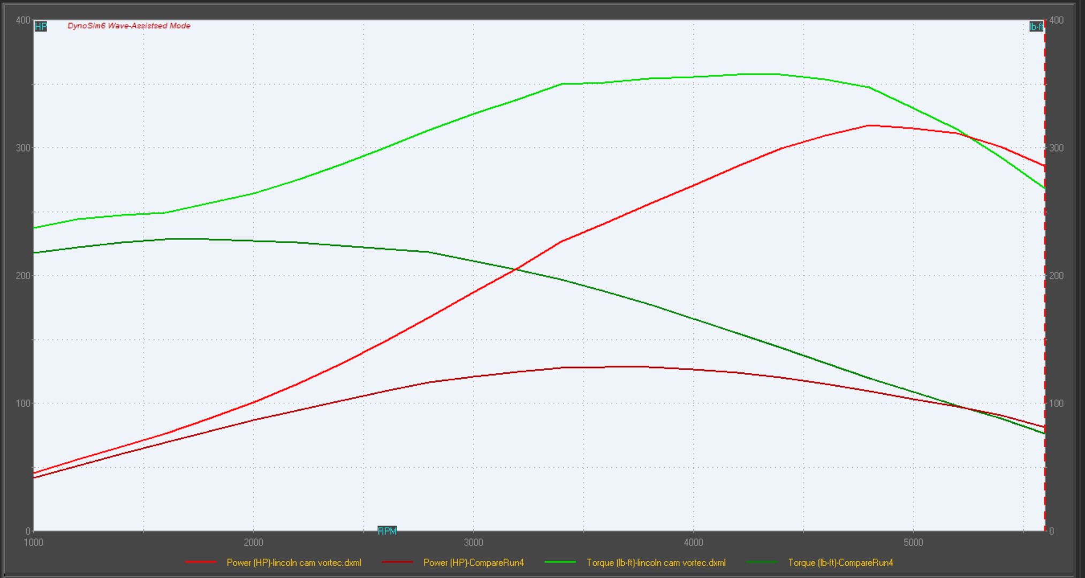Select the Power (HP)-lincoln cam vortec.dxml legend label

click(294, 562)
